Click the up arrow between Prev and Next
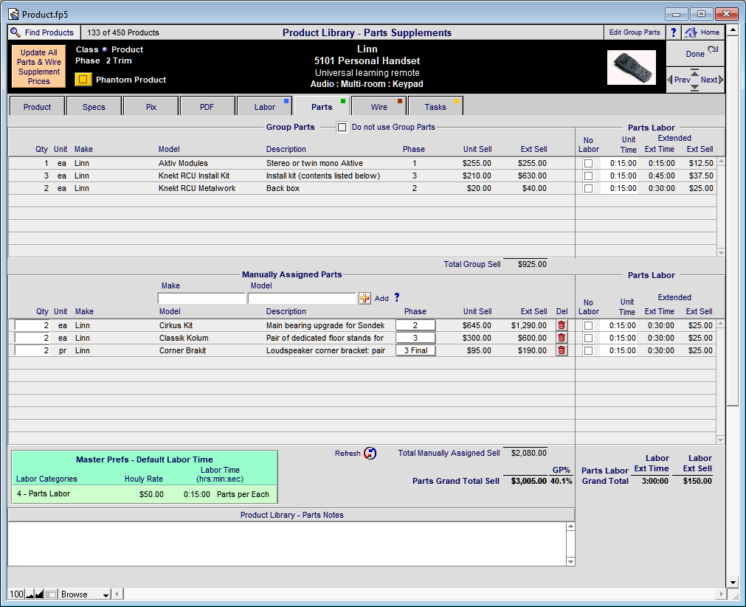This screenshot has width=746, height=607. point(694,73)
